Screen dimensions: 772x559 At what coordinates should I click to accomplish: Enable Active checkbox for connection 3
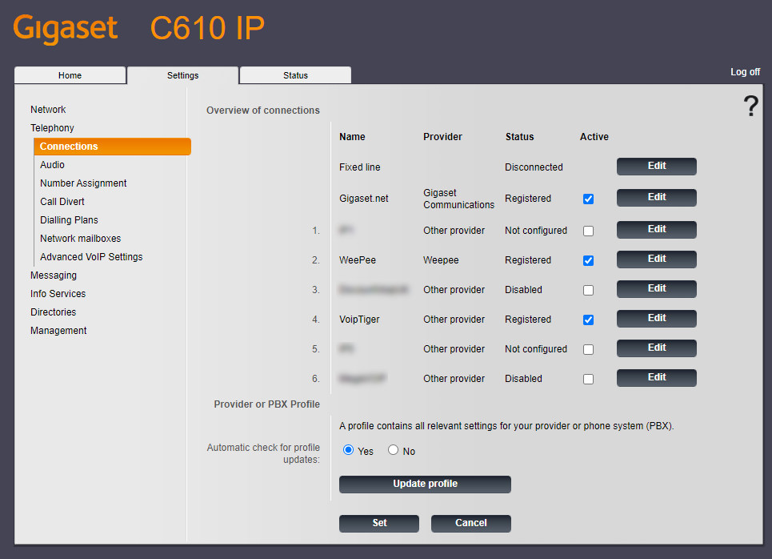pos(588,290)
